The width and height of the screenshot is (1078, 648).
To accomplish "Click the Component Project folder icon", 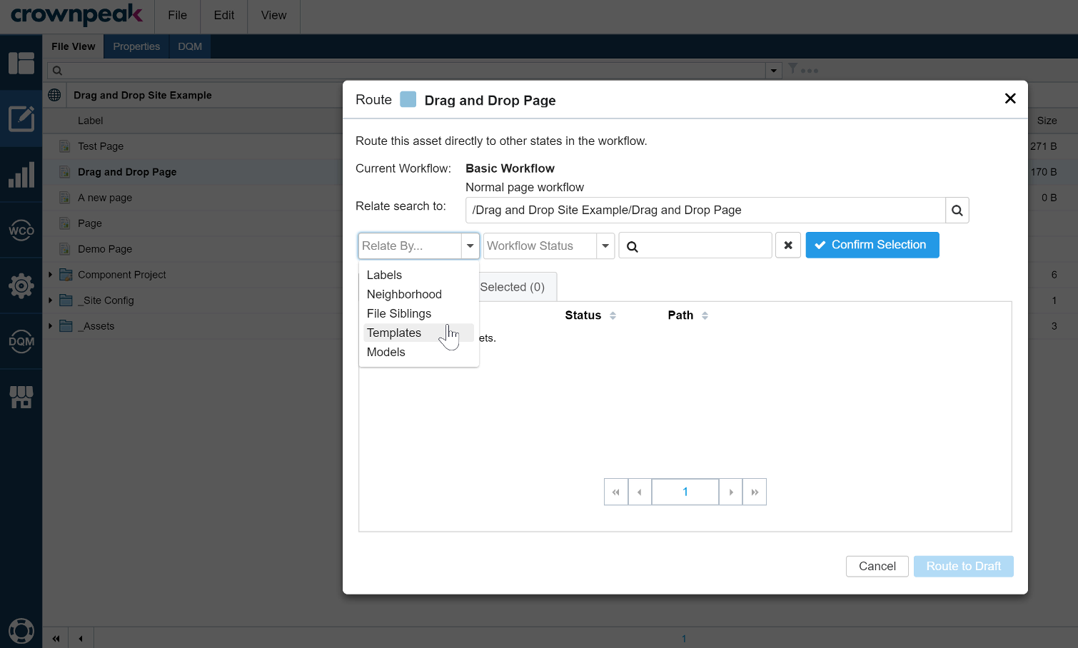I will [x=66, y=275].
